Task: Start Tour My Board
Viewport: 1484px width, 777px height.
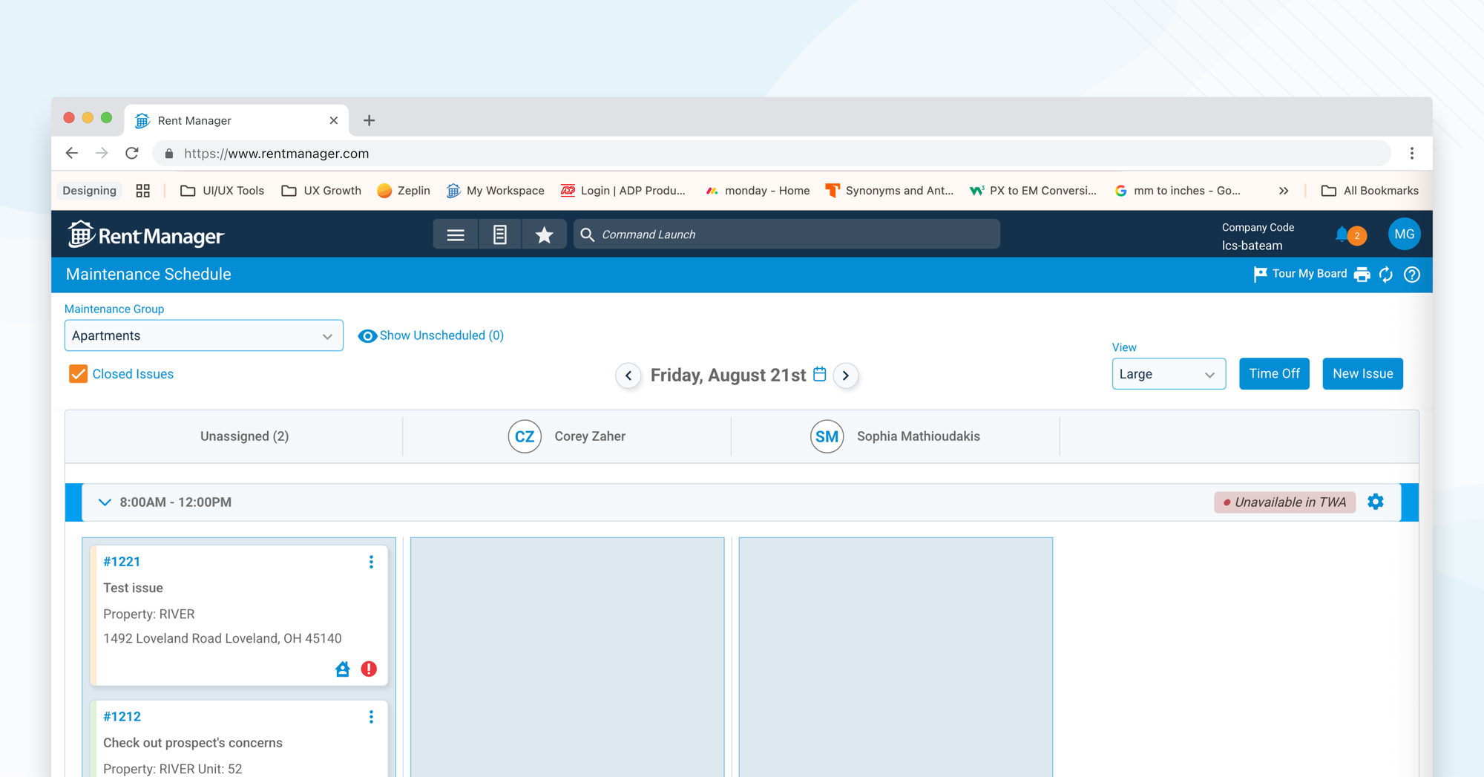Action: click(1300, 274)
